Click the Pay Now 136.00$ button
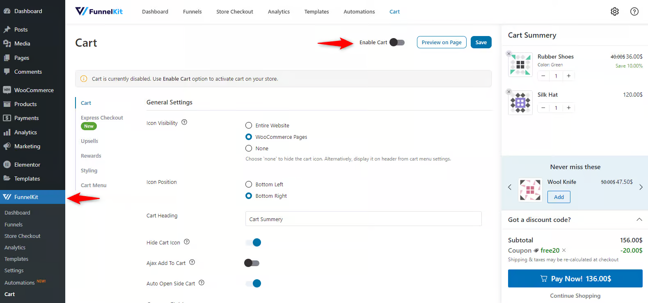The width and height of the screenshot is (648, 303). [575, 278]
